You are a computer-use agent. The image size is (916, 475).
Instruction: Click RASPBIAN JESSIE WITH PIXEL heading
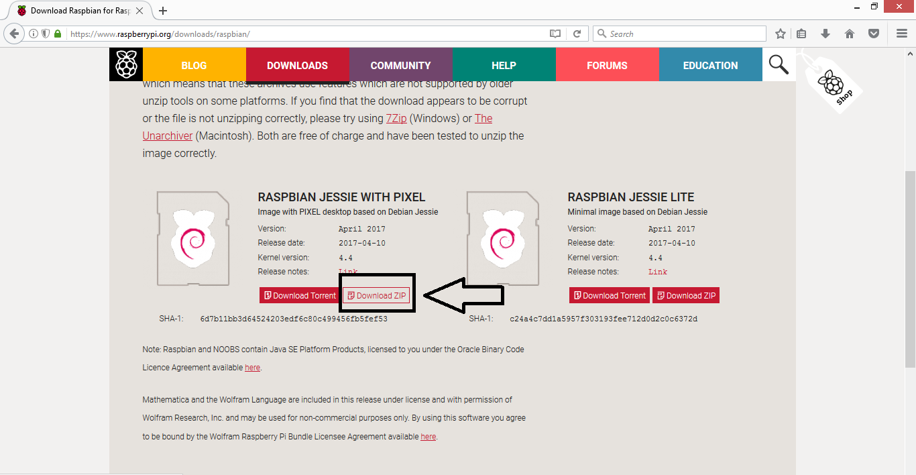click(341, 197)
